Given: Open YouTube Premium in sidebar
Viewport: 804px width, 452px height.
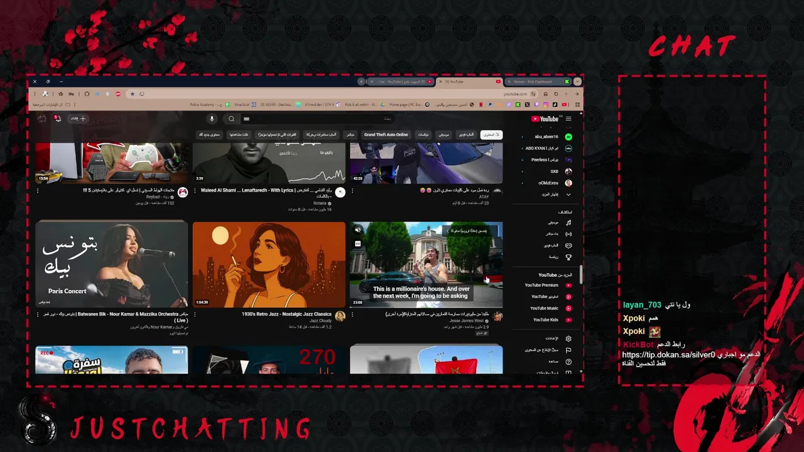Looking at the screenshot, I should pyautogui.click(x=548, y=285).
